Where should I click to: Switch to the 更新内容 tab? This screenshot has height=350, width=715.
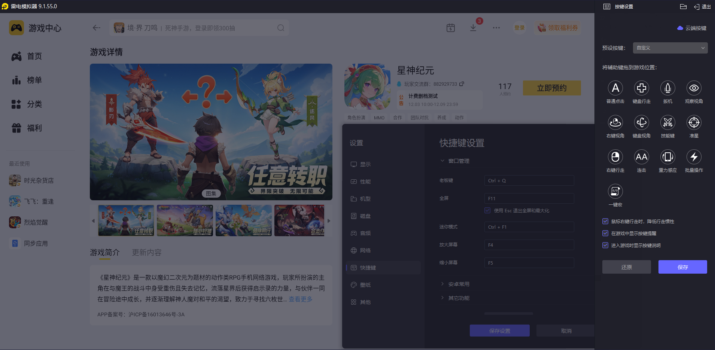pos(146,253)
